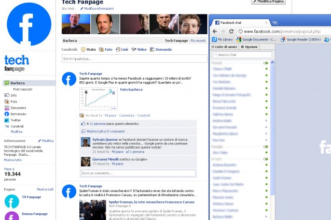Image resolution: width=331 pixels, height=220 pixels.
Task: Click the Video share icon
Action: click(x=134, y=50)
